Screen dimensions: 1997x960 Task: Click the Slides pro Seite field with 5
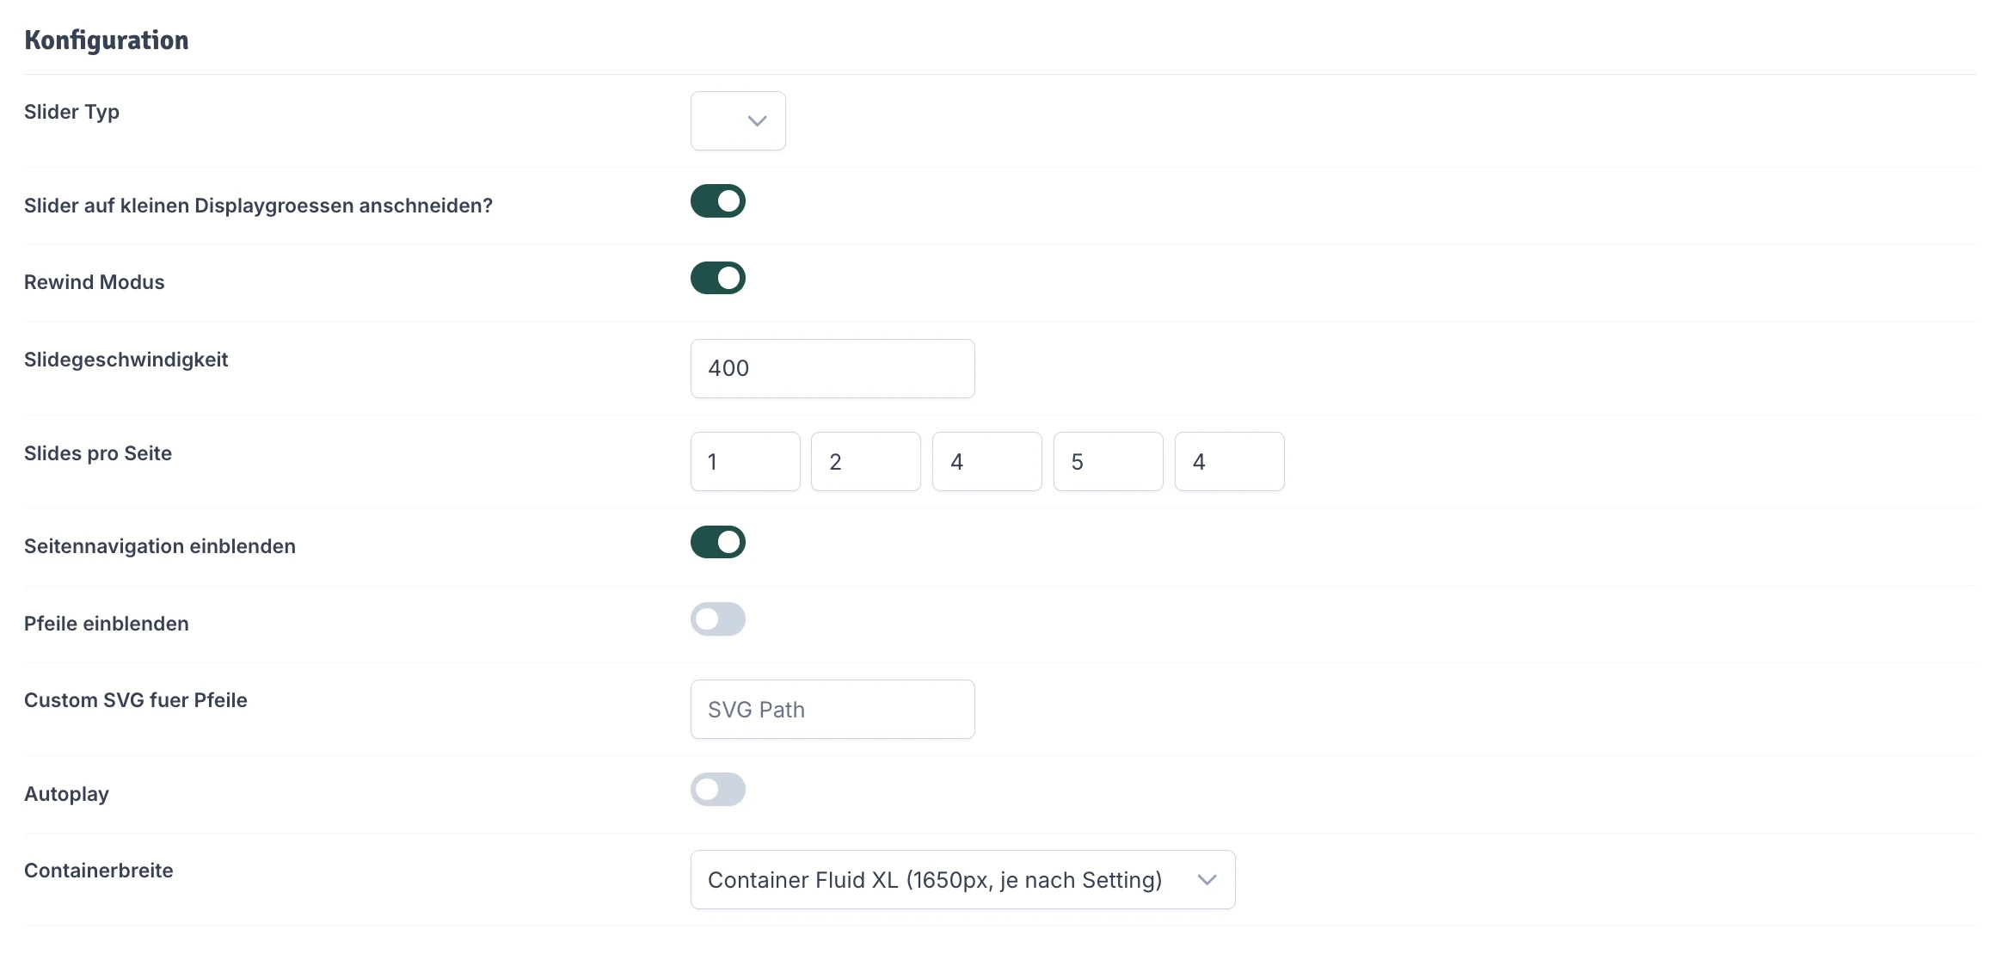(1108, 462)
